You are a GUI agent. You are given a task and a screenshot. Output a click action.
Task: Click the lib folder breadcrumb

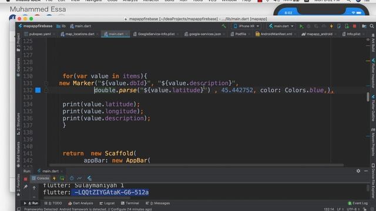(x=61, y=26)
